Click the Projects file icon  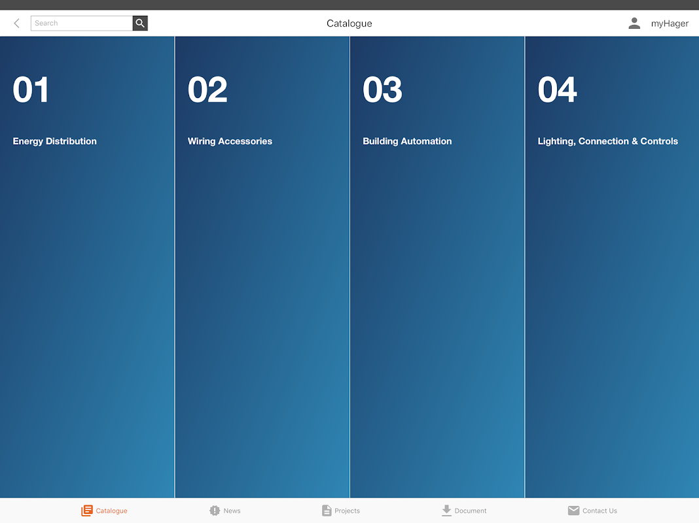pos(327,511)
